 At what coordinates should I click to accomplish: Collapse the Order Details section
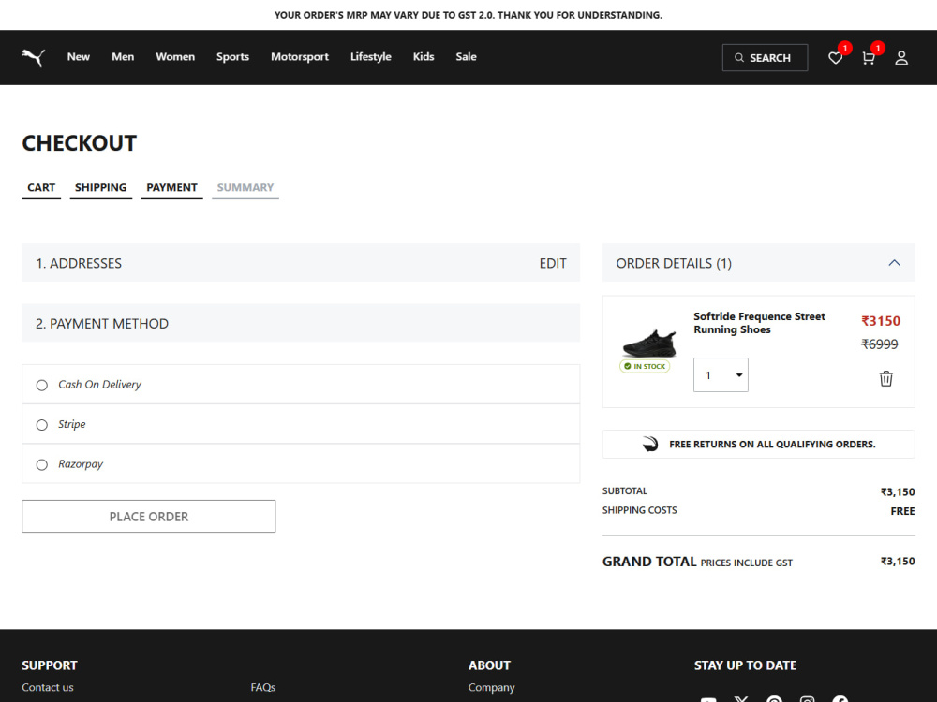click(894, 263)
